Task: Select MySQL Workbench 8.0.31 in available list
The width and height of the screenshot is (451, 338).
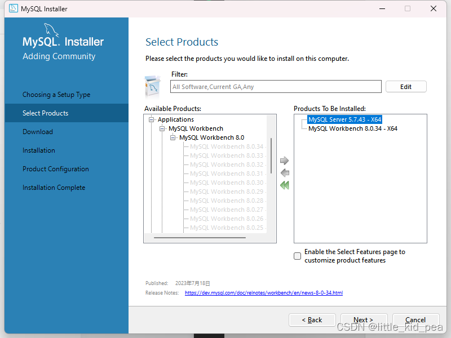Action: (x=227, y=174)
